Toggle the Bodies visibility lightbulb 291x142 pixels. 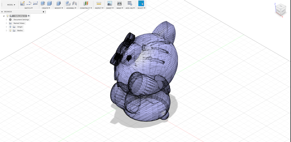(10, 31)
